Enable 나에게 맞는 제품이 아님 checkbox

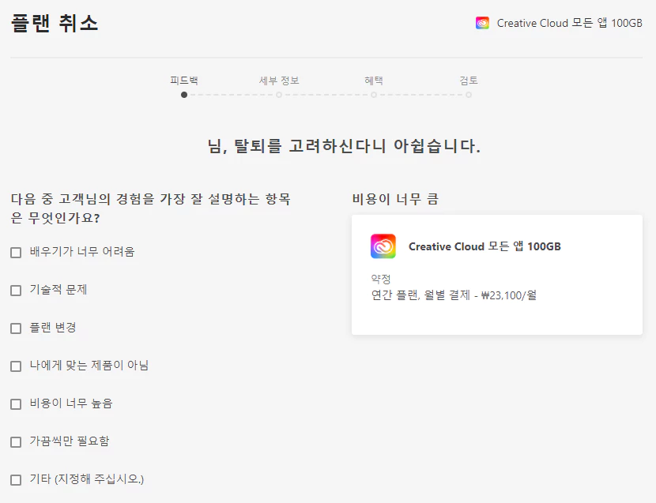(16, 366)
